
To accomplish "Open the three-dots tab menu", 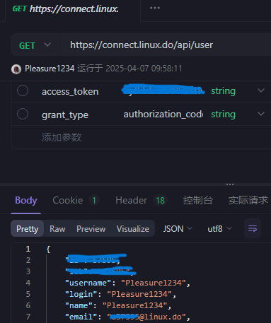I will point(155,8).
